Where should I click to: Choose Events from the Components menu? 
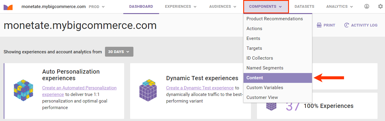pyautogui.click(x=278, y=38)
